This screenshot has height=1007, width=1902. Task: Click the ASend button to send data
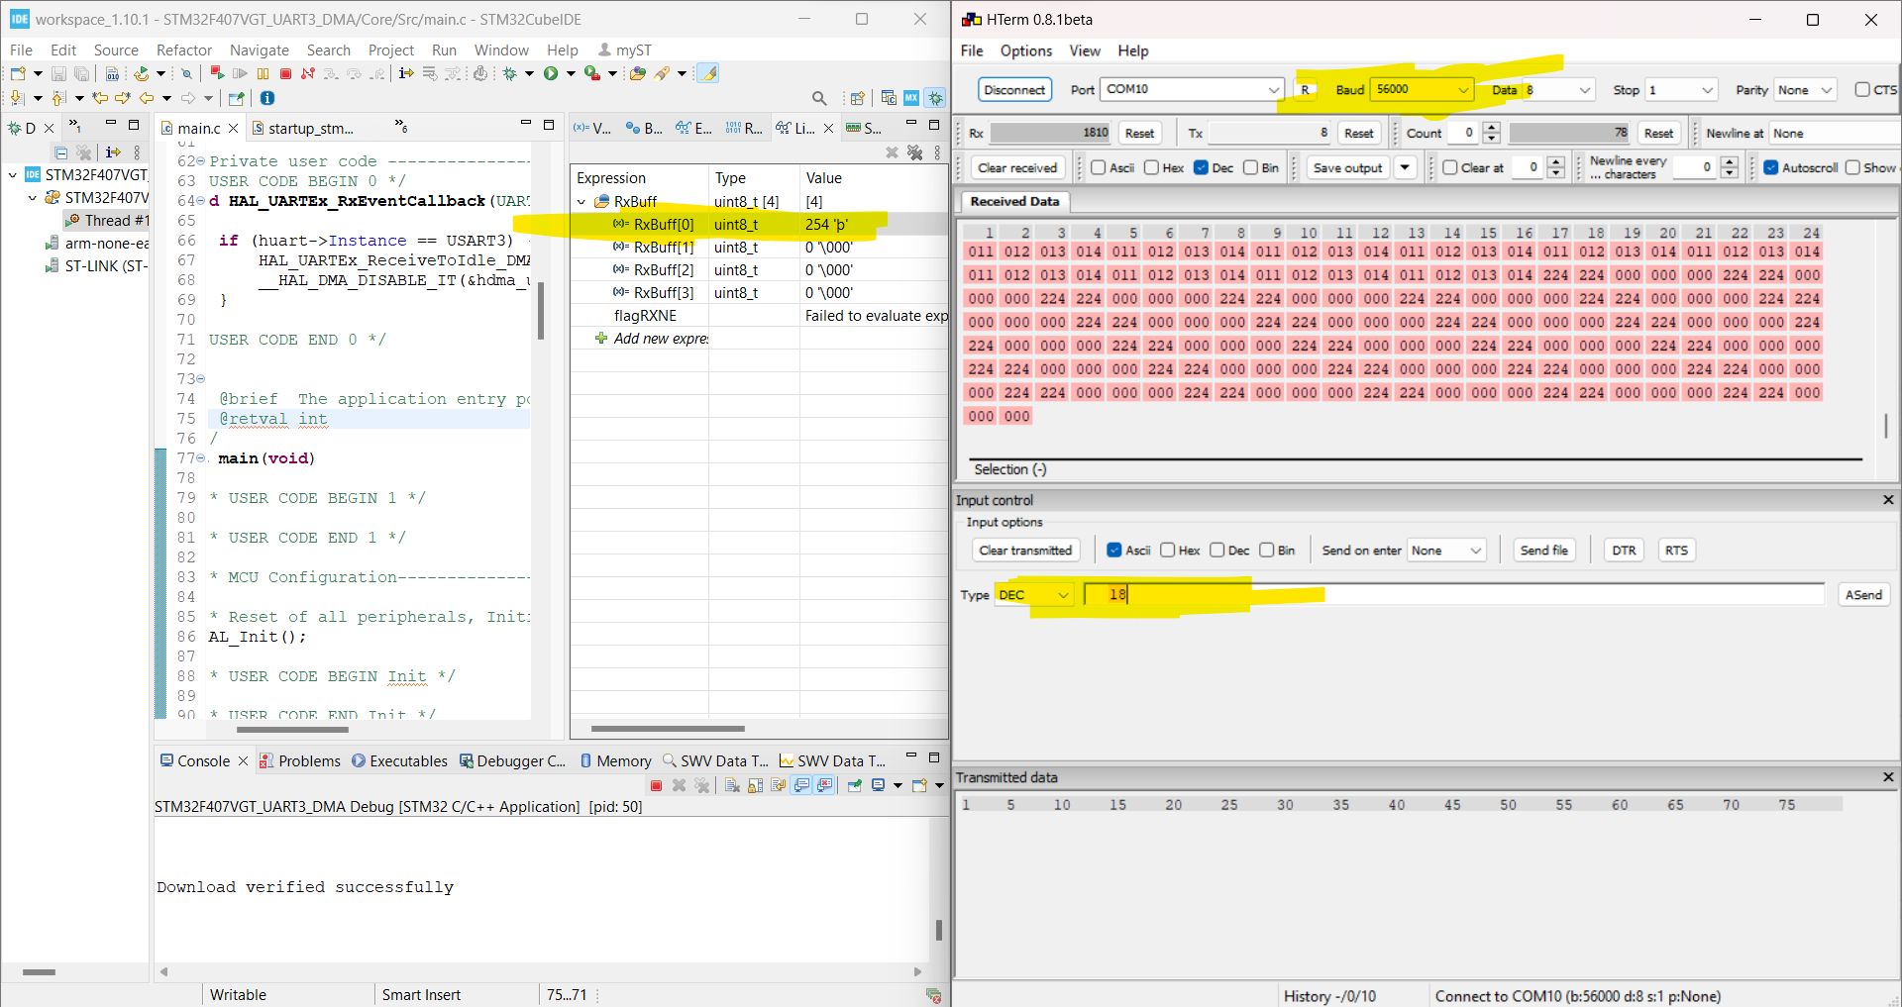[x=1863, y=594]
